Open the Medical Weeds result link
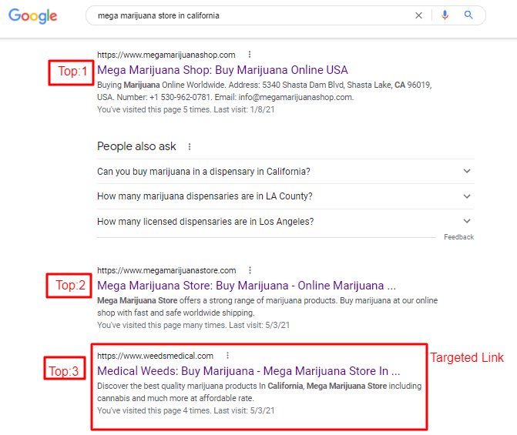The width and height of the screenshot is (517, 435). tap(248, 371)
